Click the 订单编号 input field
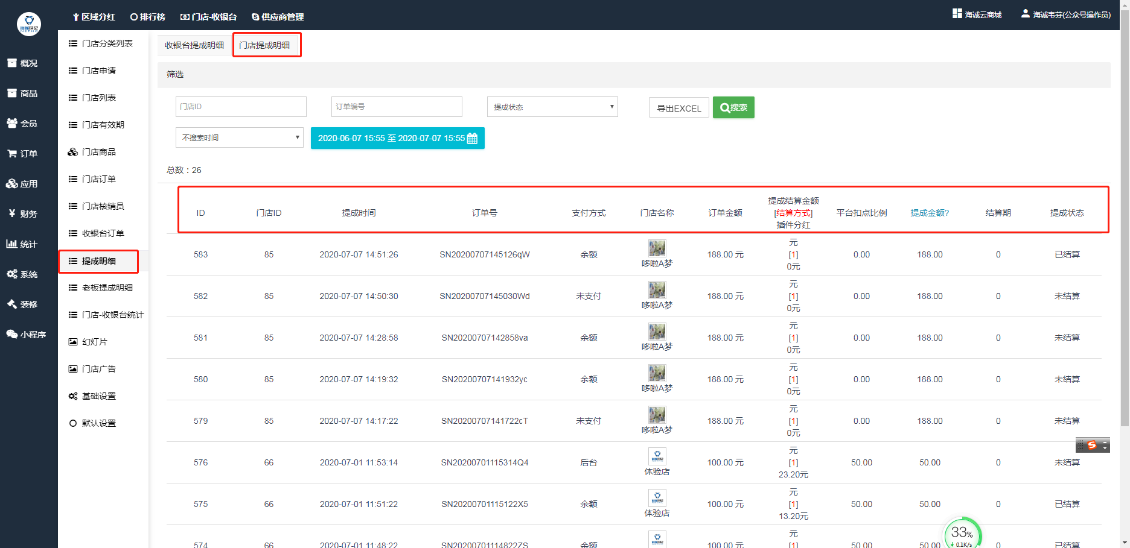This screenshot has width=1130, height=548. (x=397, y=107)
